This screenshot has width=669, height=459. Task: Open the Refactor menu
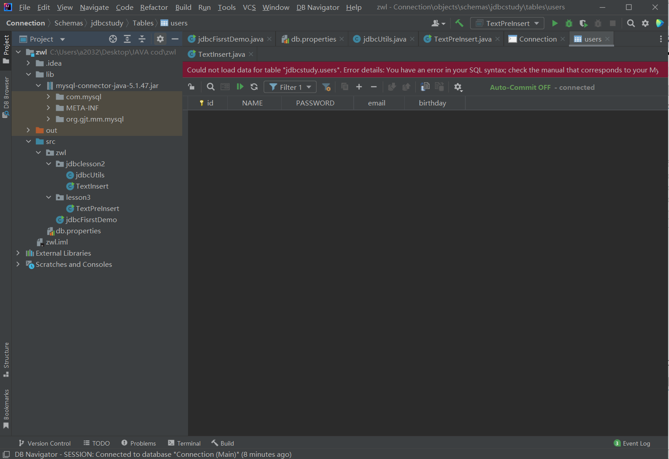[x=154, y=7]
